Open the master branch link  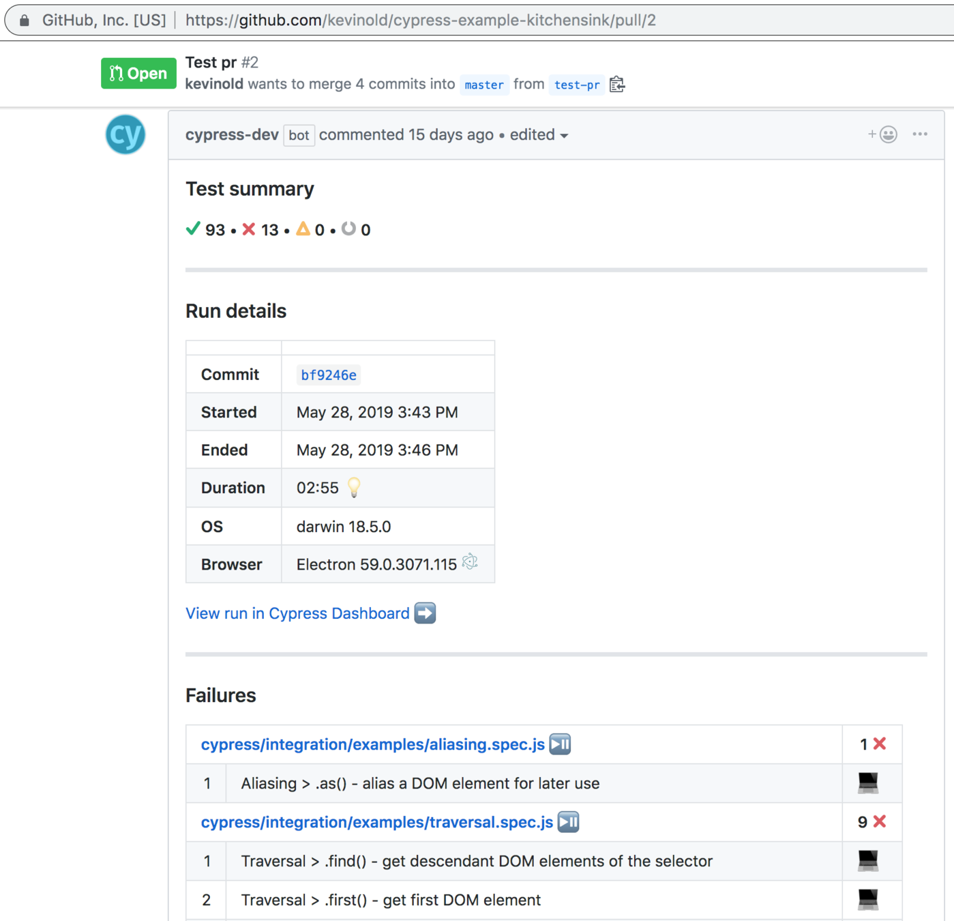point(484,85)
